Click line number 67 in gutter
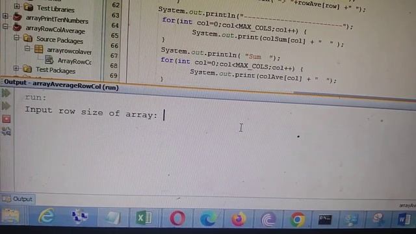The height and width of the screenshot is (234, 416). [114, 56]
